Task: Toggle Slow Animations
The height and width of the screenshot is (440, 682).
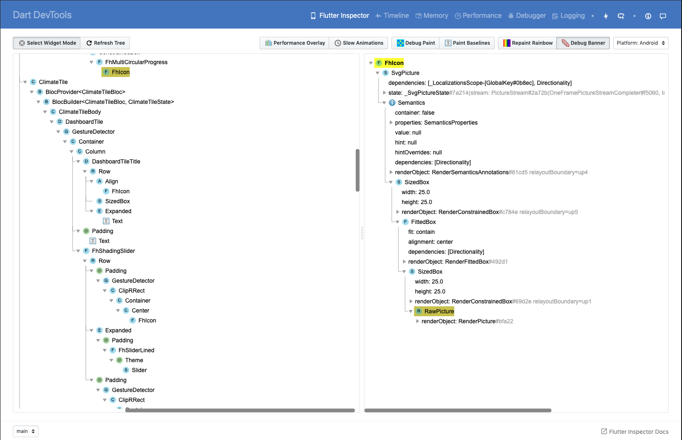Action: point(359,43)
